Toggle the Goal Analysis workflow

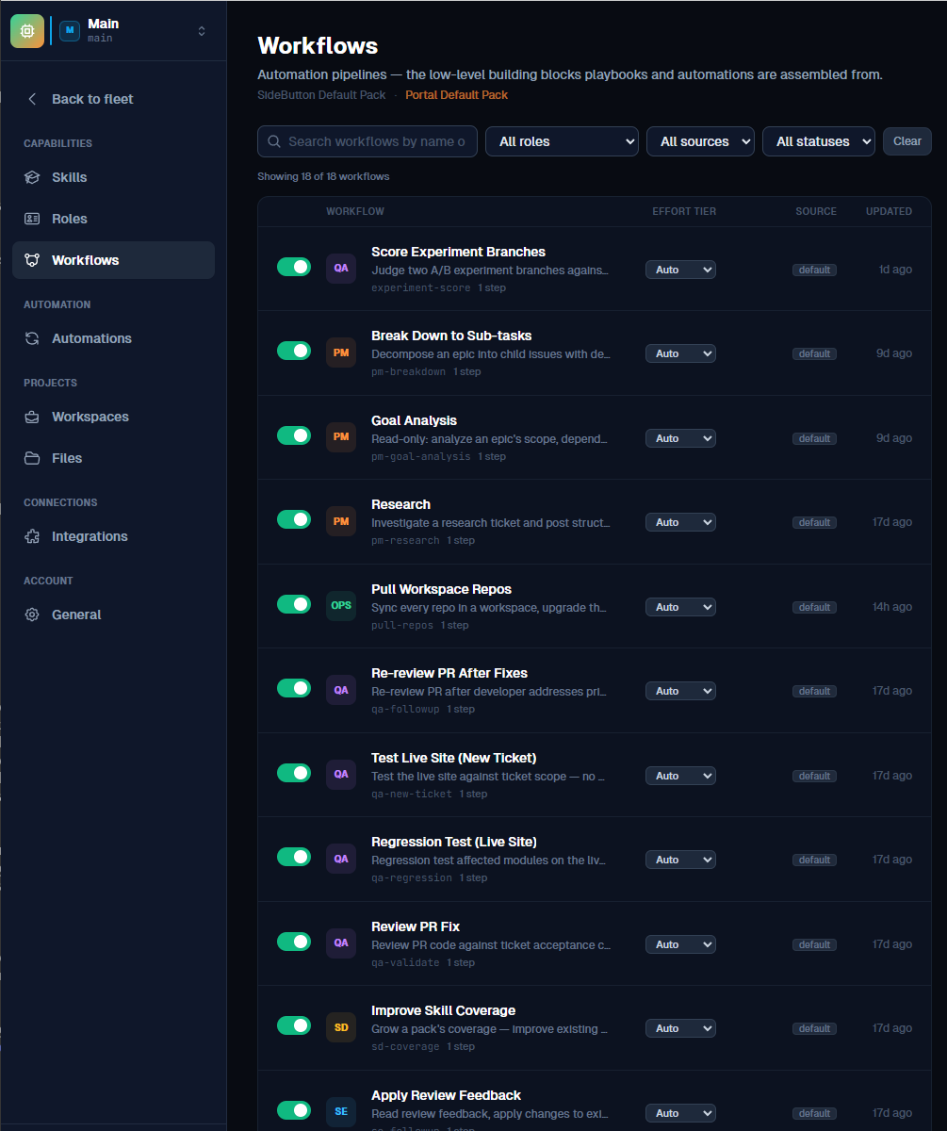point(294,435)
